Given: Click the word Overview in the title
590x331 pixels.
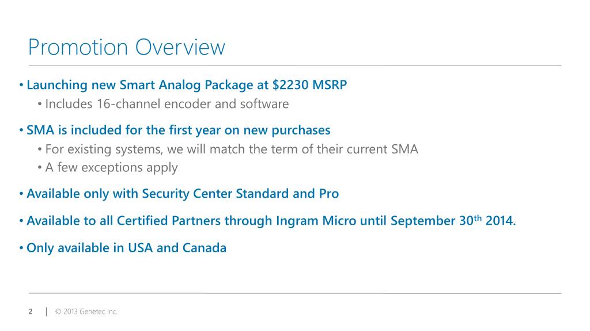Looking at the screenshot, I should click(180, 47).
